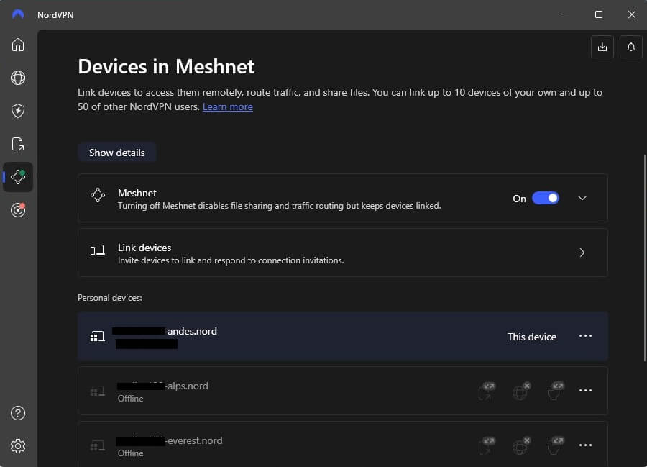Click the '-andes.nord' device name
647x467 pixels.
191,331
